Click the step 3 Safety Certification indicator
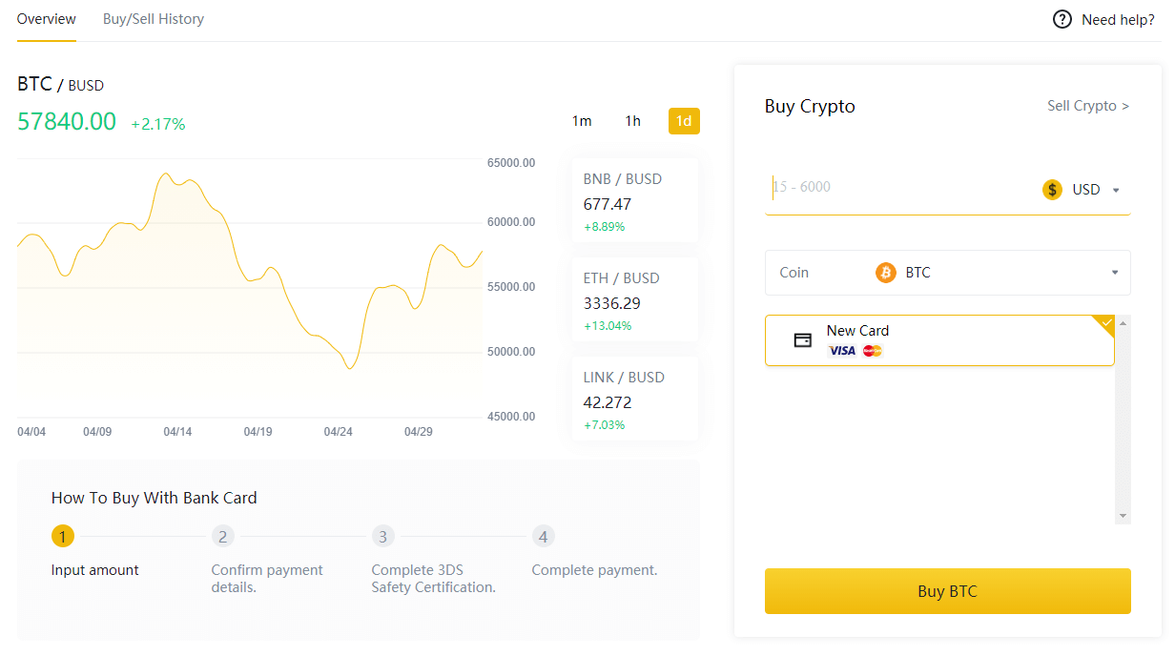This screenshot has height=656, width=1175. [x=382, y=536]
